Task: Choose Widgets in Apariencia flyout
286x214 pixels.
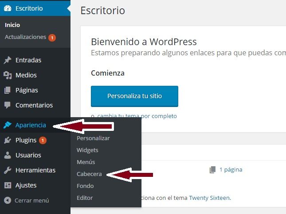Action: click(x=87, y=150)
